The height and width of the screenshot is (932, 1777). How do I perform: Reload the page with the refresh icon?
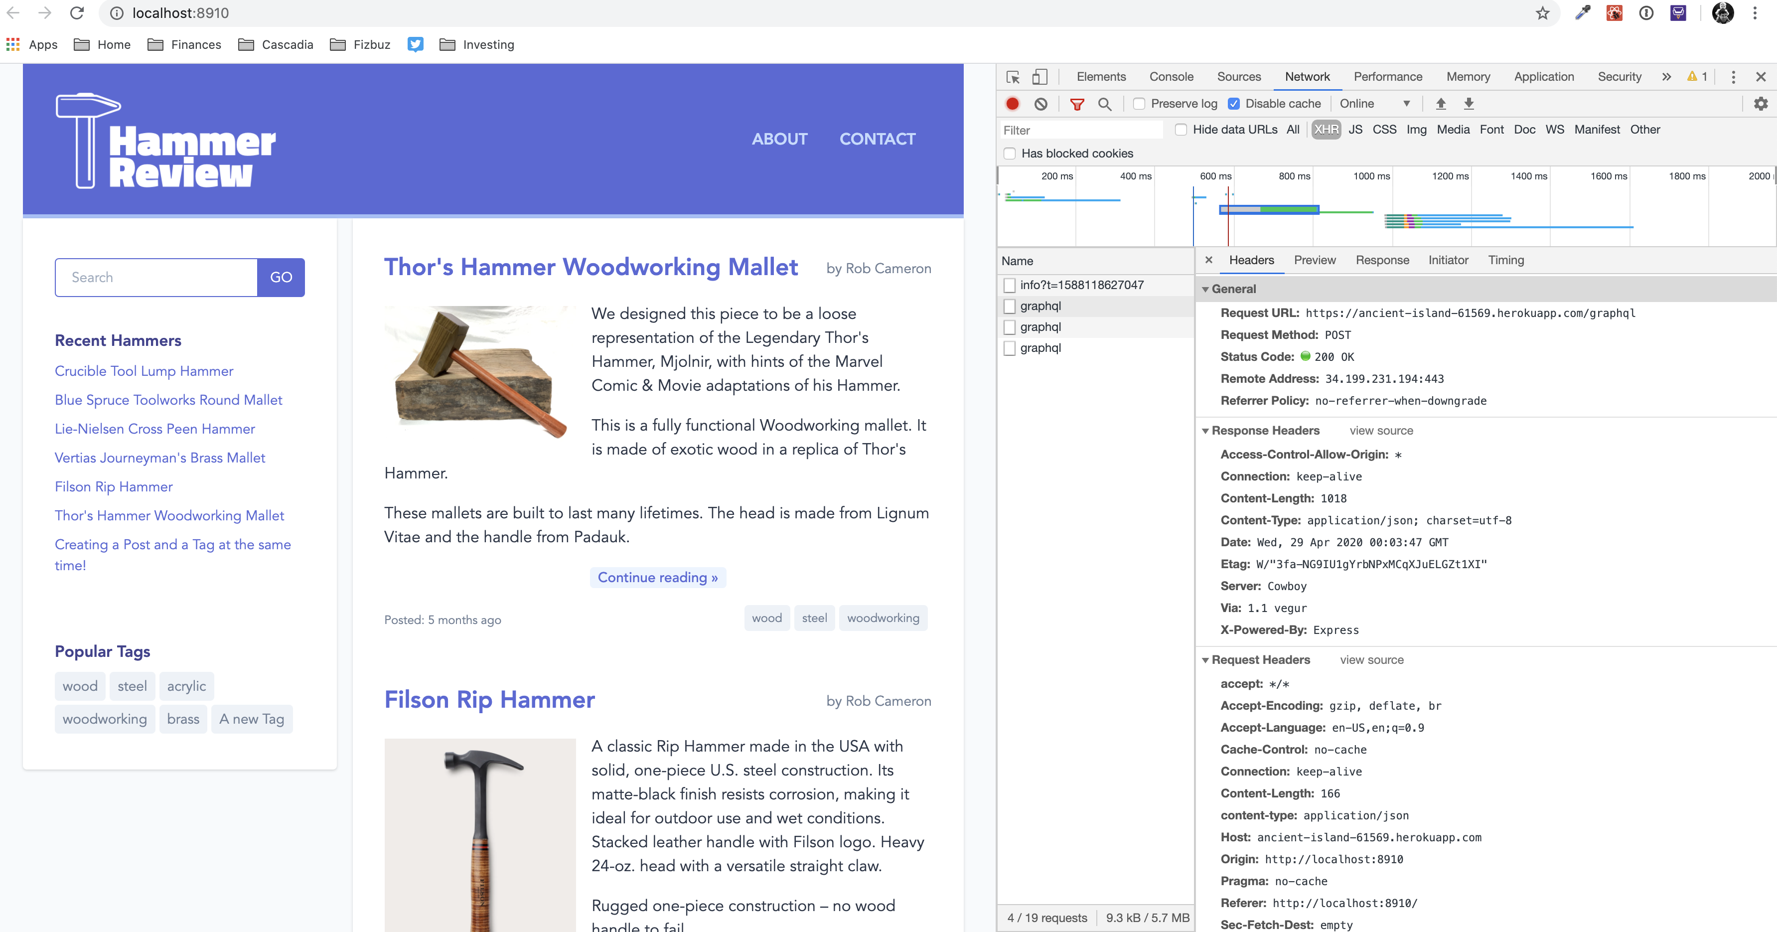tap(77, 13)
